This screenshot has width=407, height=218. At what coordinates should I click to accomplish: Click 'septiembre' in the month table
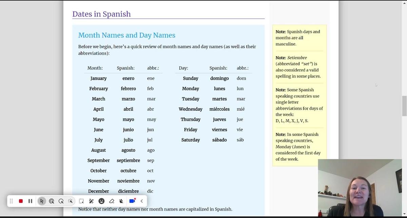coord(128,160)
